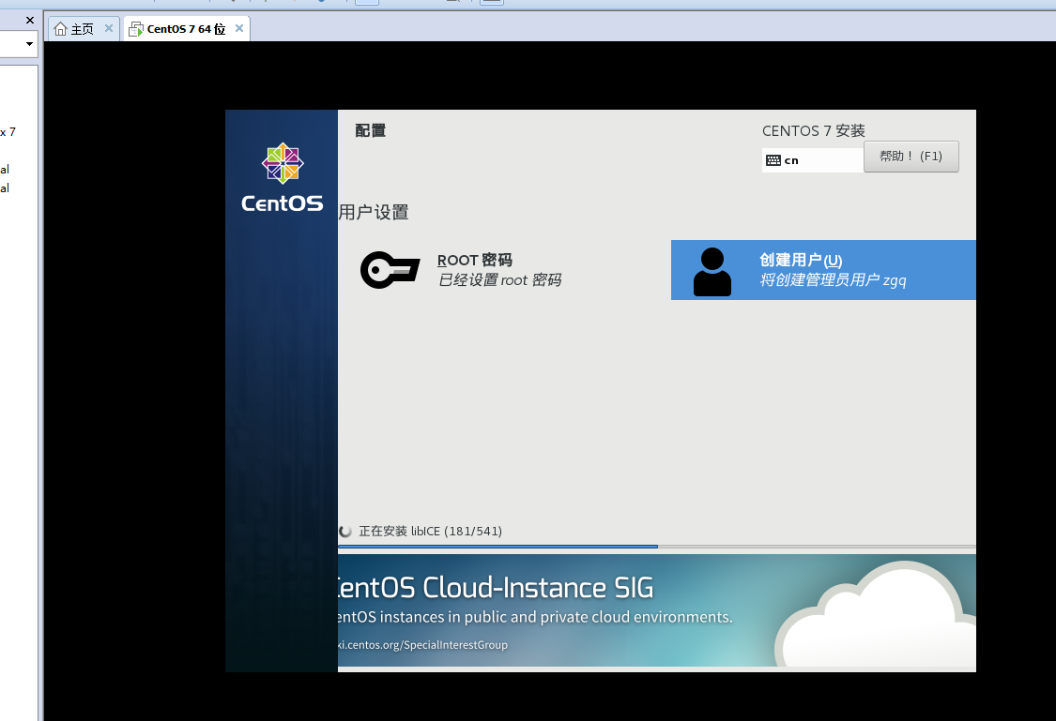Click the installation progress bar
1056x721 pixels.
[657, 547]
